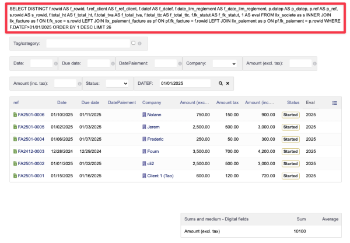Click the invoice icon beside FA2412-0003
350x243 pixels.
click(x=15, y=152)
